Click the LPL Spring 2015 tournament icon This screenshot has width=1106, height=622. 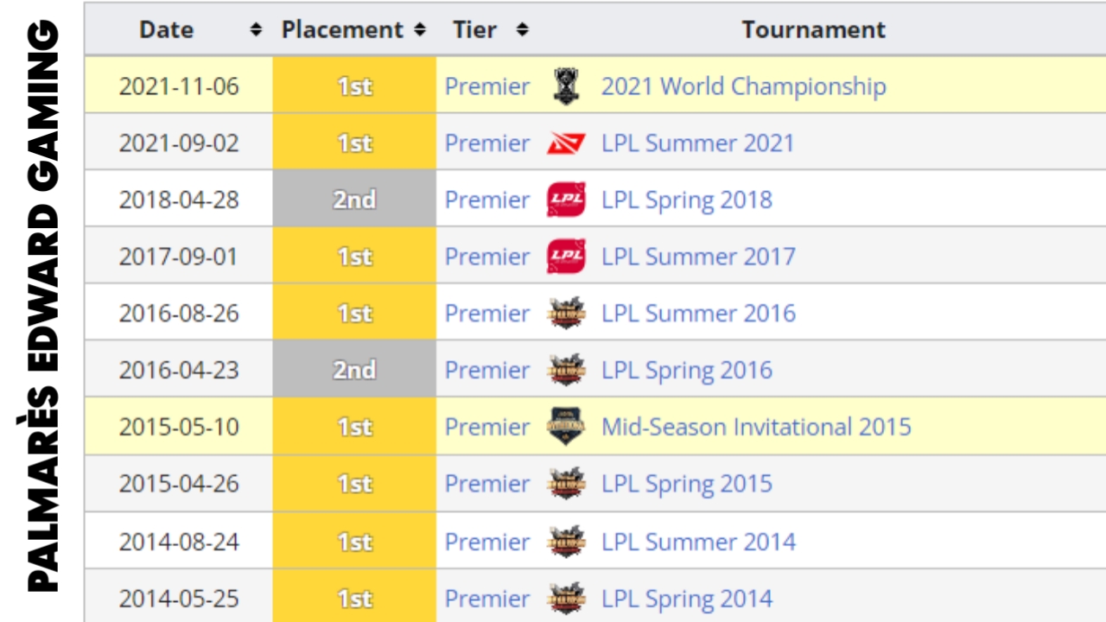[566, 484]
